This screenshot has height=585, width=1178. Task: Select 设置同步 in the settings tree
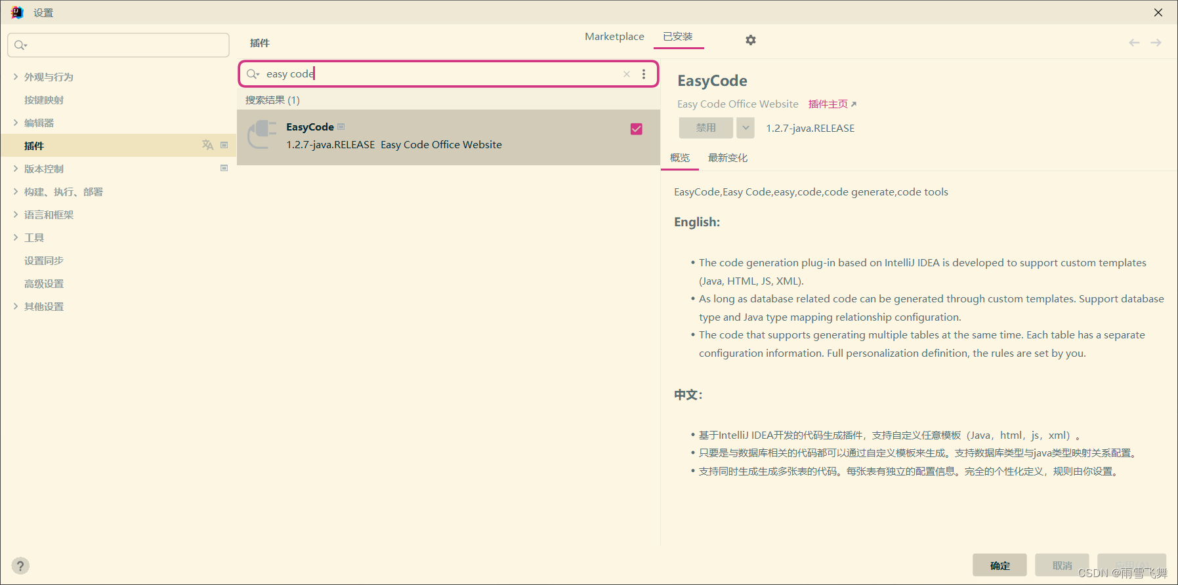pos(44,260)
